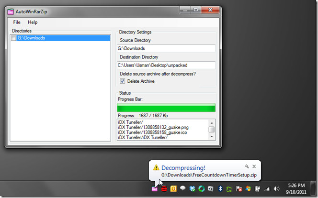Open the Help menu
The width and height of the screenshot is (318, 198).
tap(33, 22)
